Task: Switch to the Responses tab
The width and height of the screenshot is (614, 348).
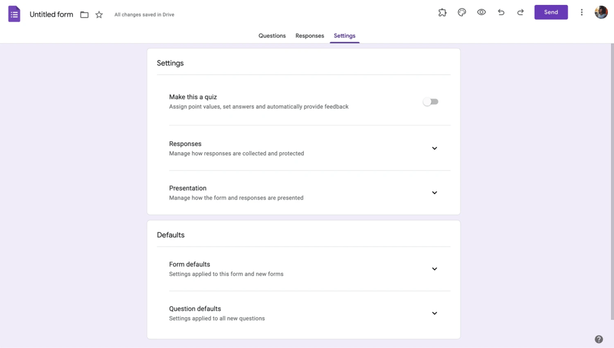Action: (x=309, y=36)
